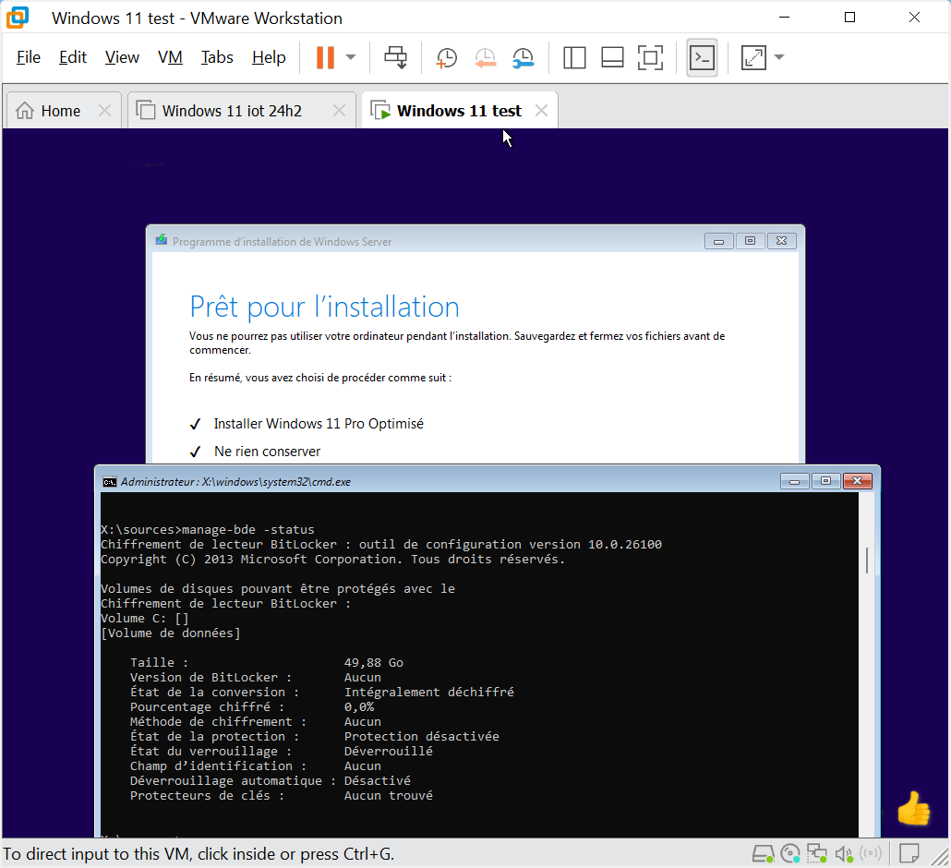
Task: Click the Pause VM button in the toolbar
Action: tap(325, 57)
